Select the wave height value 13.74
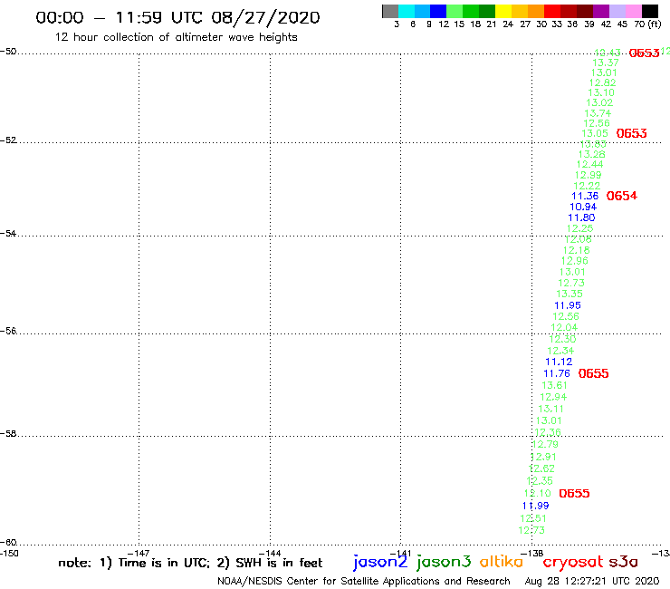 point(598,113)
